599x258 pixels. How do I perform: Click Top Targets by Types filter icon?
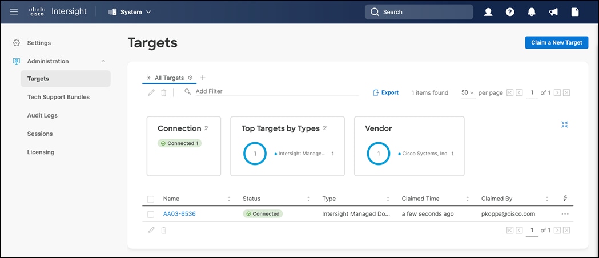[x=325, y=128]
